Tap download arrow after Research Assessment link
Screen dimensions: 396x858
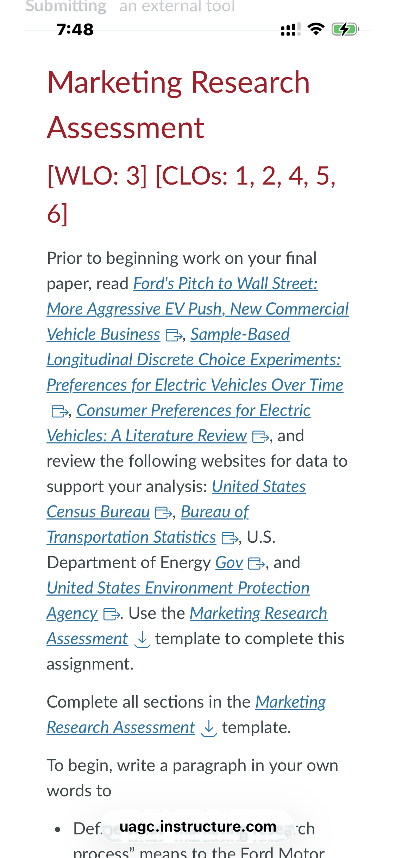(x=209, y=728)
